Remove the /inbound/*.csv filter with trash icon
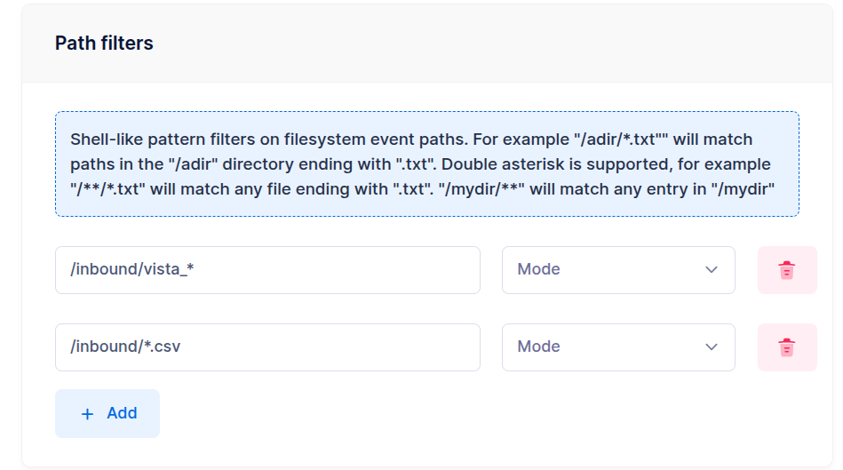The image size is (843, 470). pyautogui.click(x=787, y=347)
